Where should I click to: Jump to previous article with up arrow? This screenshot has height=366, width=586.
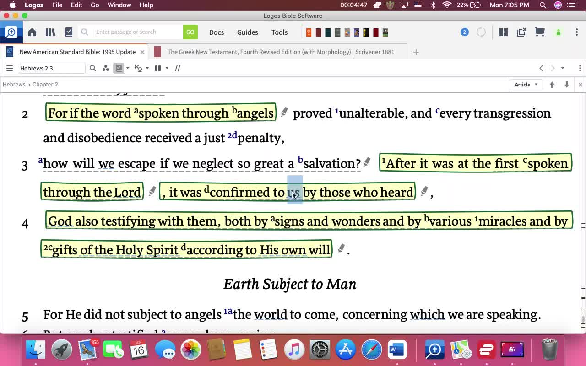pos(552,85)
